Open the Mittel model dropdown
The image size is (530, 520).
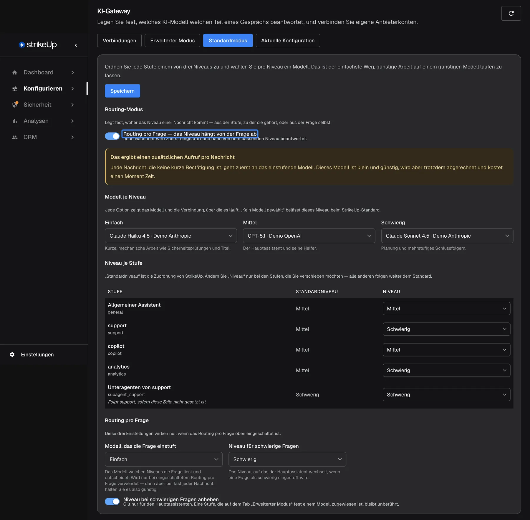click(309, 236)
